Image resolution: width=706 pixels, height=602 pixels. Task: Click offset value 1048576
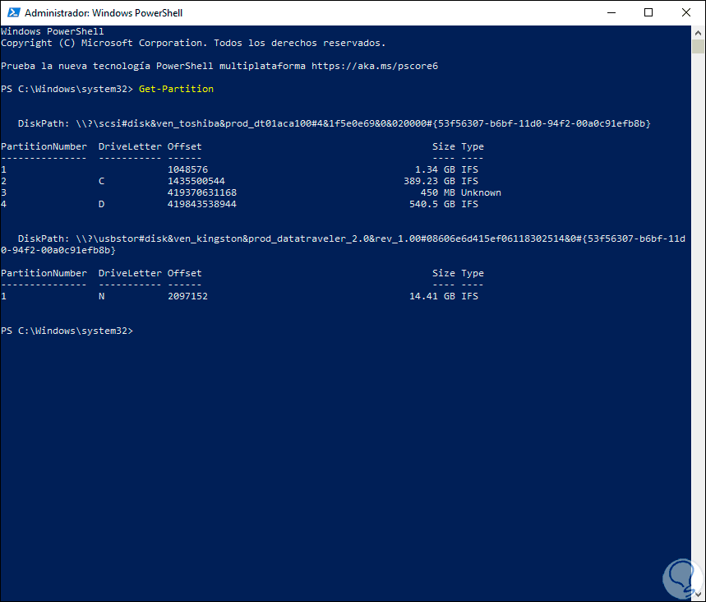(187, 169)
